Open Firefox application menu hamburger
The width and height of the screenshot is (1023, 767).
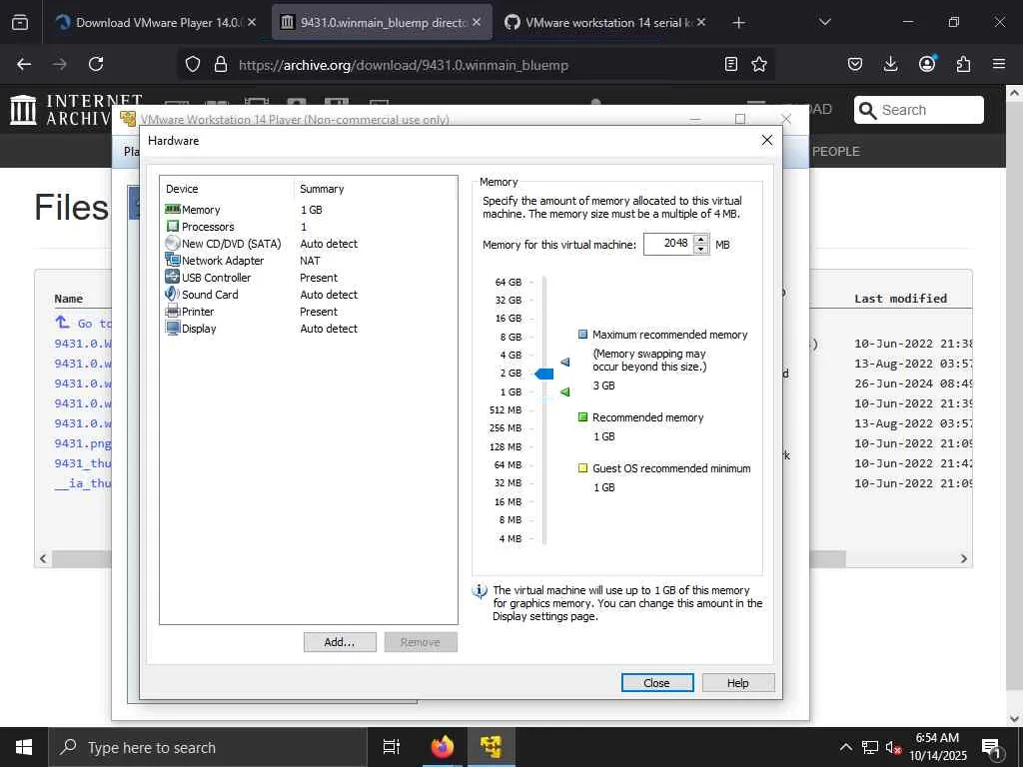point(999,64)
